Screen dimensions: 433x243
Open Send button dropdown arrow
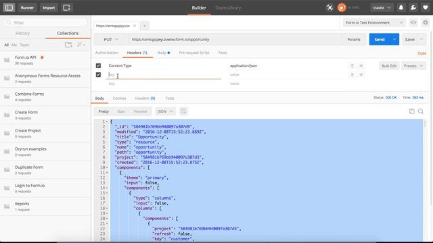pyautogui.click(x=394, y=39)
